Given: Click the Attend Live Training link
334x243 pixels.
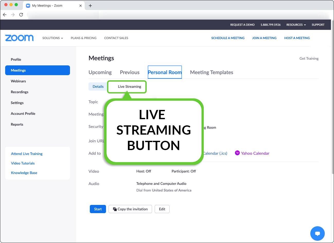Looking at the screenshot, I should (27, 154).
